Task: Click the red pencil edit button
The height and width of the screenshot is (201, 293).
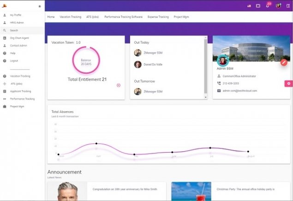Action: 284,62
